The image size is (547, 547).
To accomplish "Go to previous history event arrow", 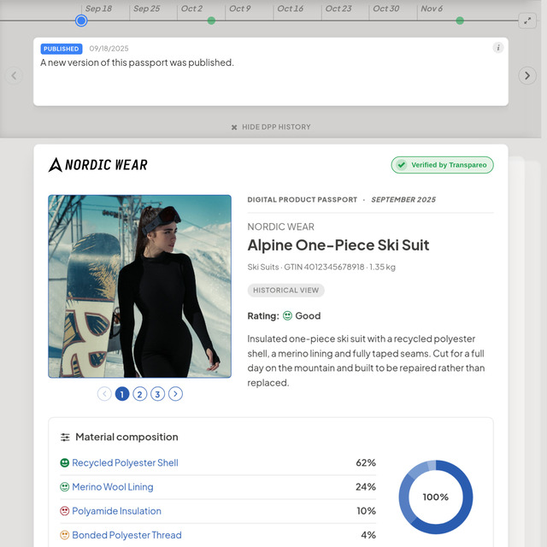I will click(x=14, y=75).
